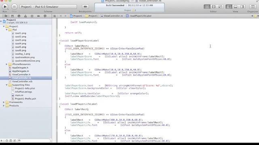
Task: Show the Breakpoint navigator
Action: click(x=38, y=16)
